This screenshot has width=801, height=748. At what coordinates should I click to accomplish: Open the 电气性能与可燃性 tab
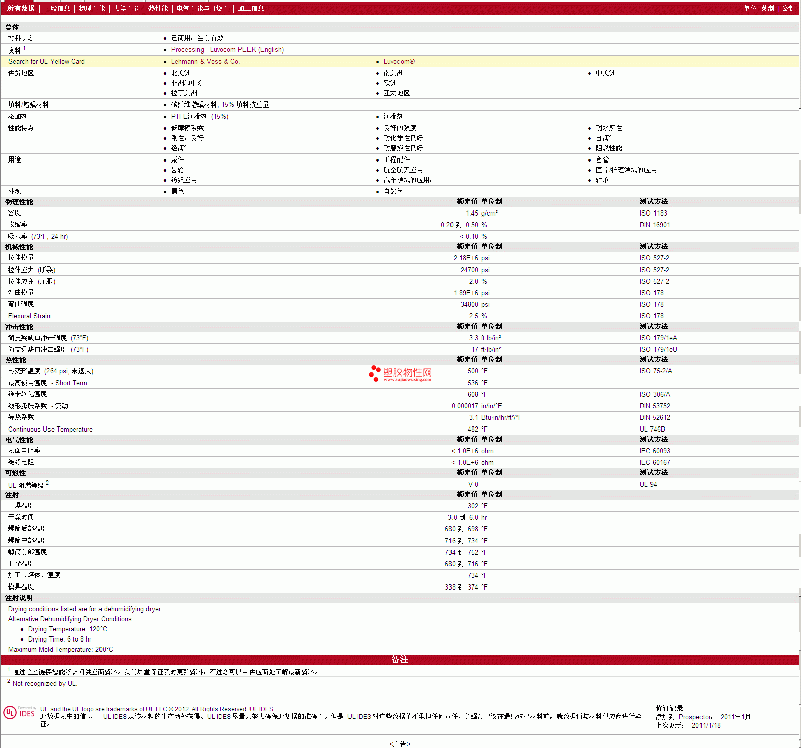[203, 9]
